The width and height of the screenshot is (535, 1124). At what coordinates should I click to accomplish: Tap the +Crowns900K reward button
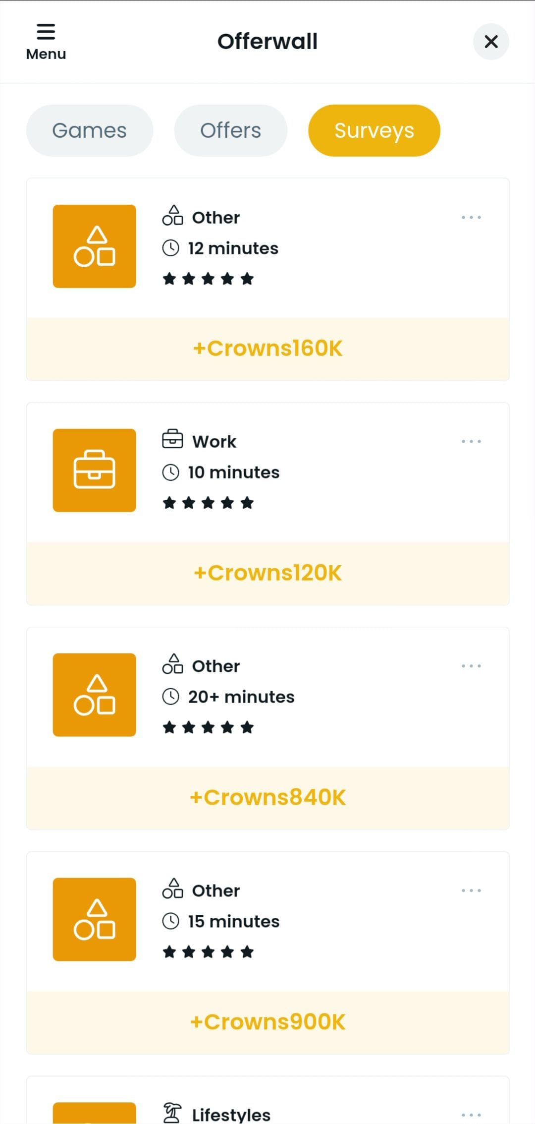click(268, 1023)
